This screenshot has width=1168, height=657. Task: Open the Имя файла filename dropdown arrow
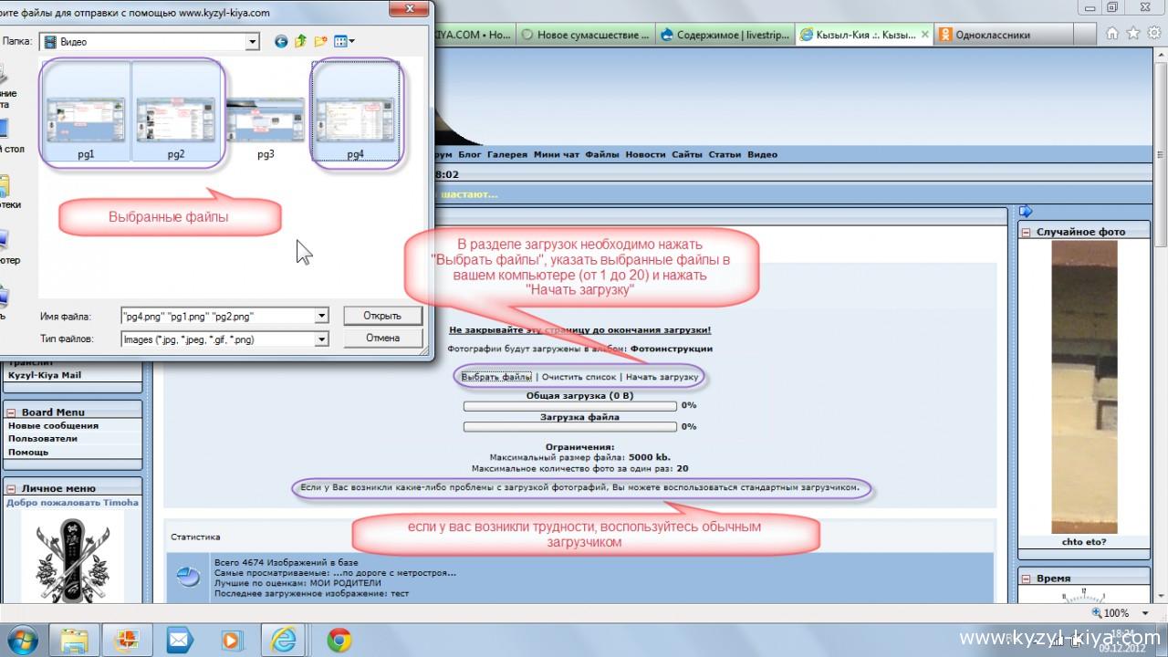click(321, 316)
